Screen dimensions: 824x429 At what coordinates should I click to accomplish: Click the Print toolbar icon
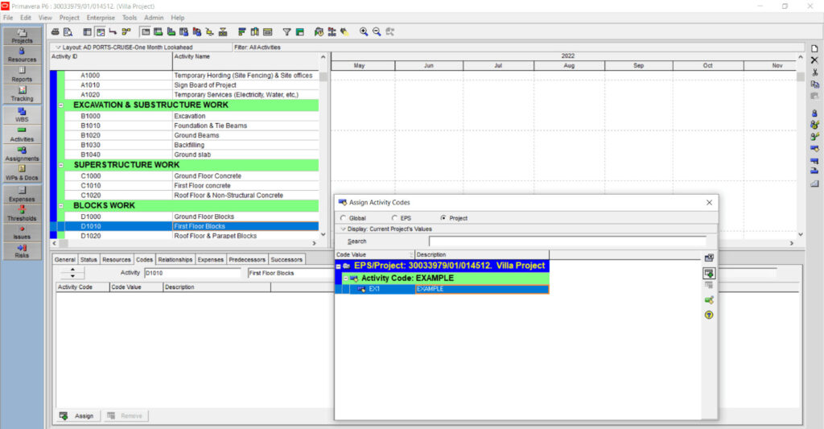click(56, 32)
